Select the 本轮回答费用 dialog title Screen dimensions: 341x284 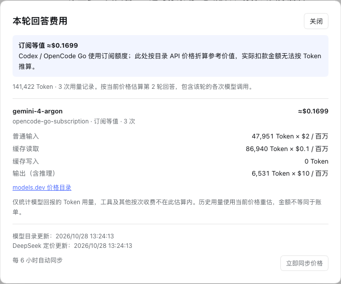point(40,21)
